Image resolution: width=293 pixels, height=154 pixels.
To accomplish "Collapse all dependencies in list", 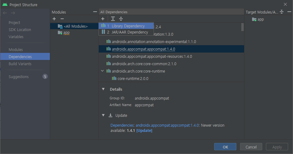I will click(x=121, y=19).
